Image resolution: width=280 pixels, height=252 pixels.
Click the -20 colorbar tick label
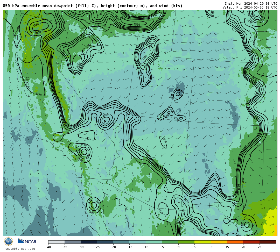pos(113,247)
